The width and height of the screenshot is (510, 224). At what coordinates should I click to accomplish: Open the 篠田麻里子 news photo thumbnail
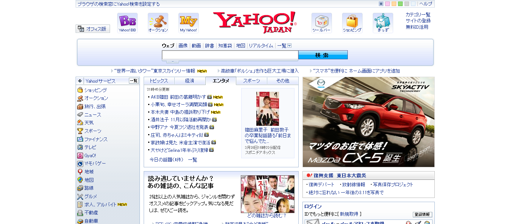click(268, 109)
